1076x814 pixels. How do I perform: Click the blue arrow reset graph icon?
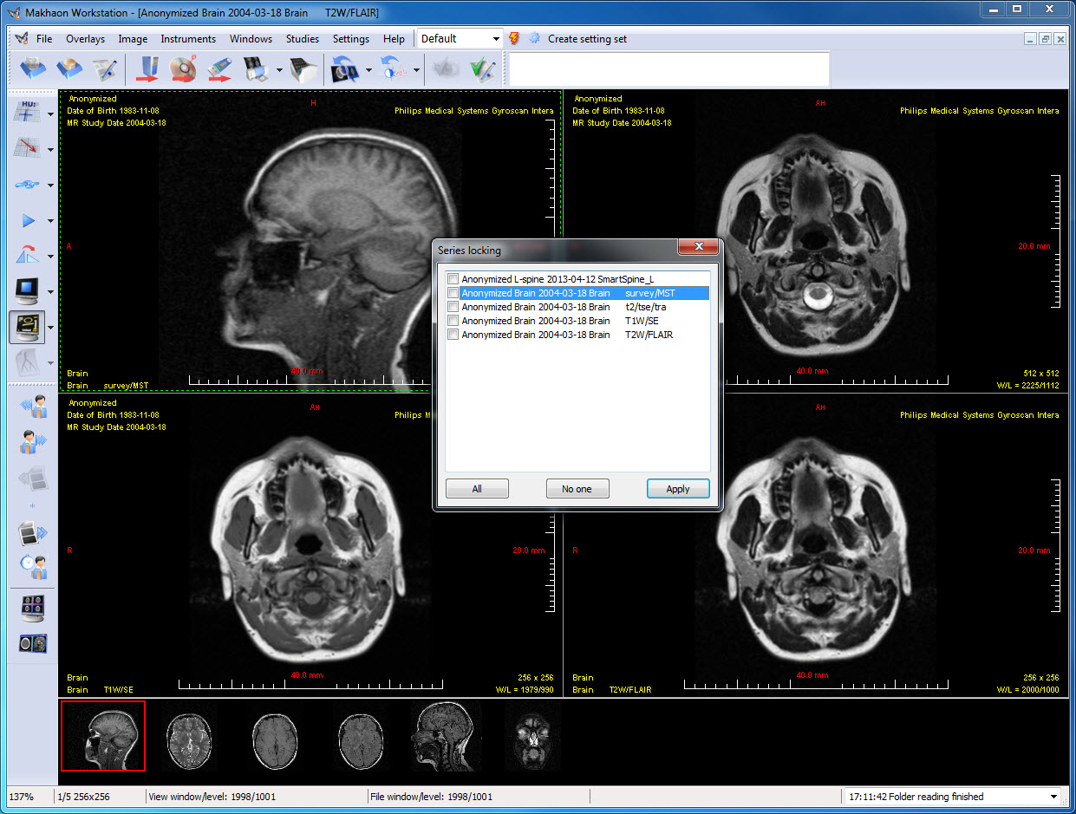pyautogui.click(x=394, y=68)
